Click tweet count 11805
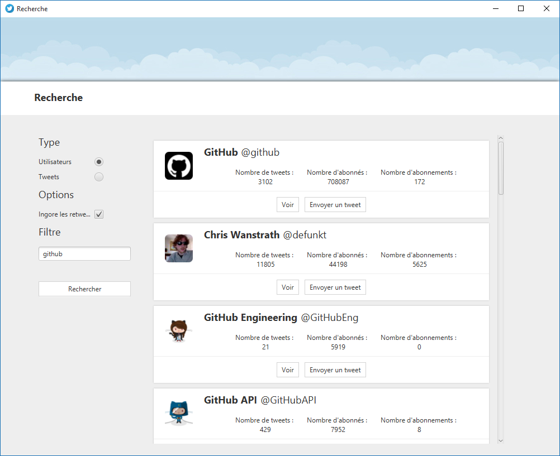560x456 pixels. (265, 265)
